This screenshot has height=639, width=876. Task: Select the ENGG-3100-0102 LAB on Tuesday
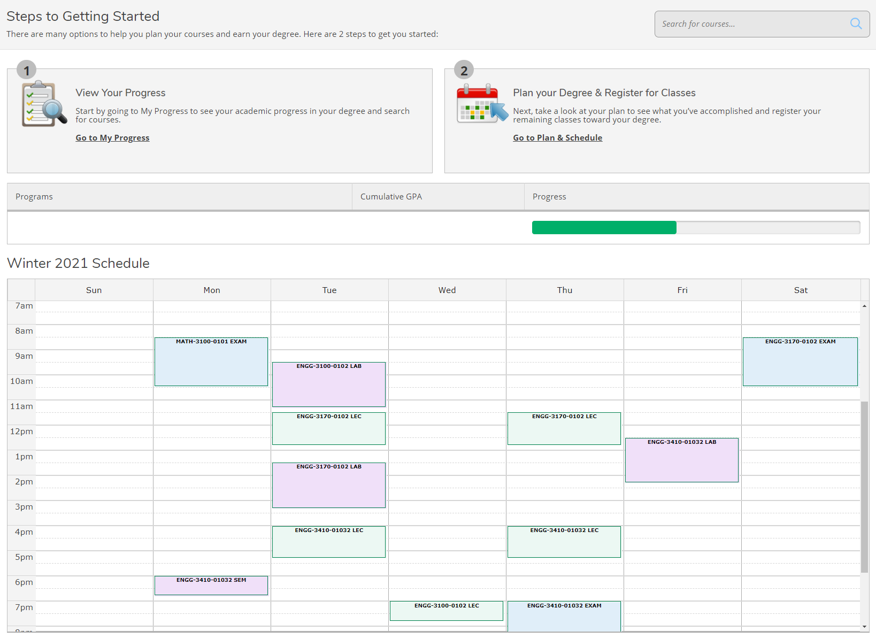[328, 384]
